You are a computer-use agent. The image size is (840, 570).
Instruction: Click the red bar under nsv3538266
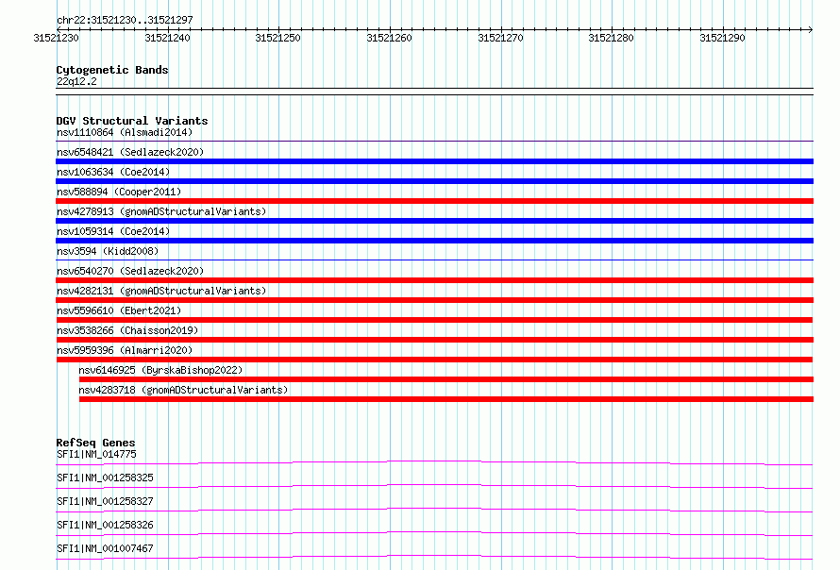[x=434, y=340]
